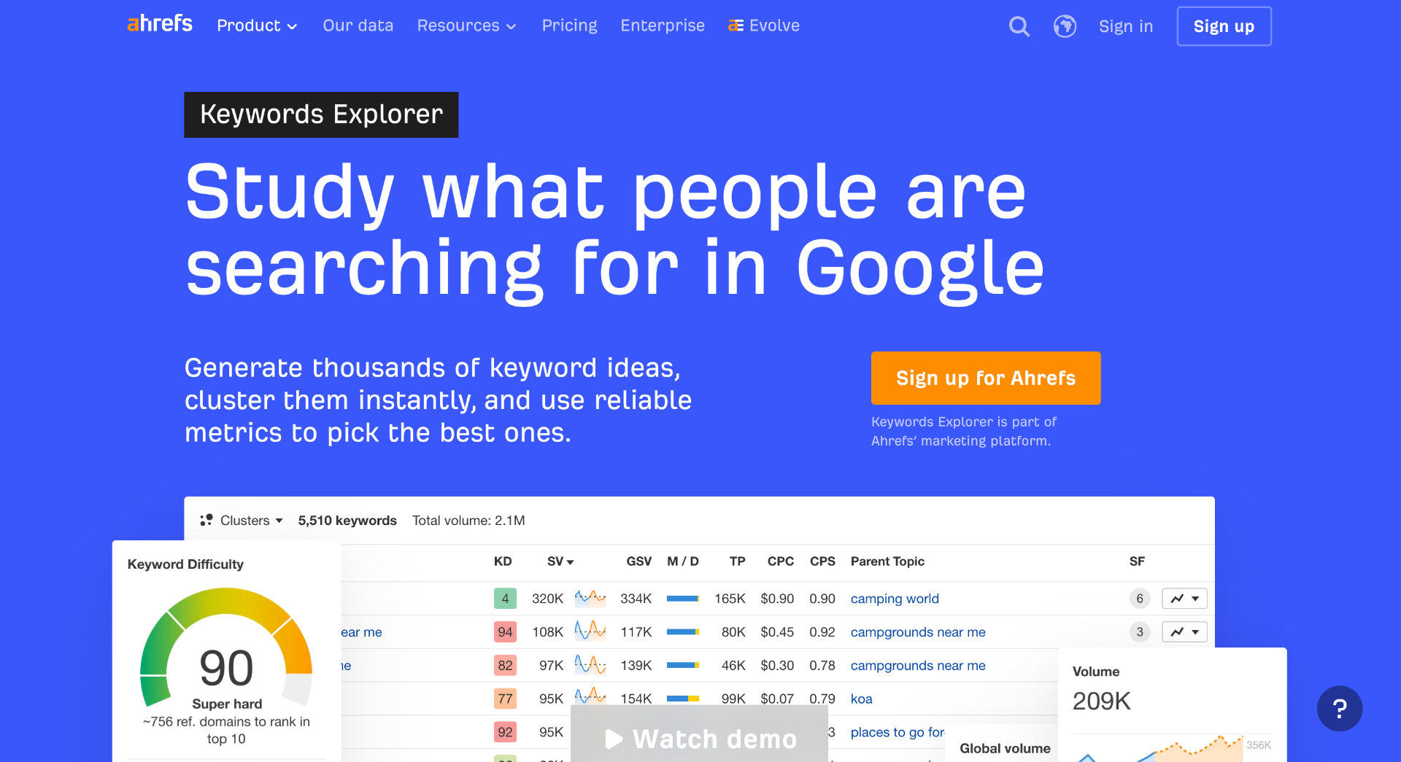Click the Volume 209K value
The image size is (1401, 762).
[x=1102, y=701]
